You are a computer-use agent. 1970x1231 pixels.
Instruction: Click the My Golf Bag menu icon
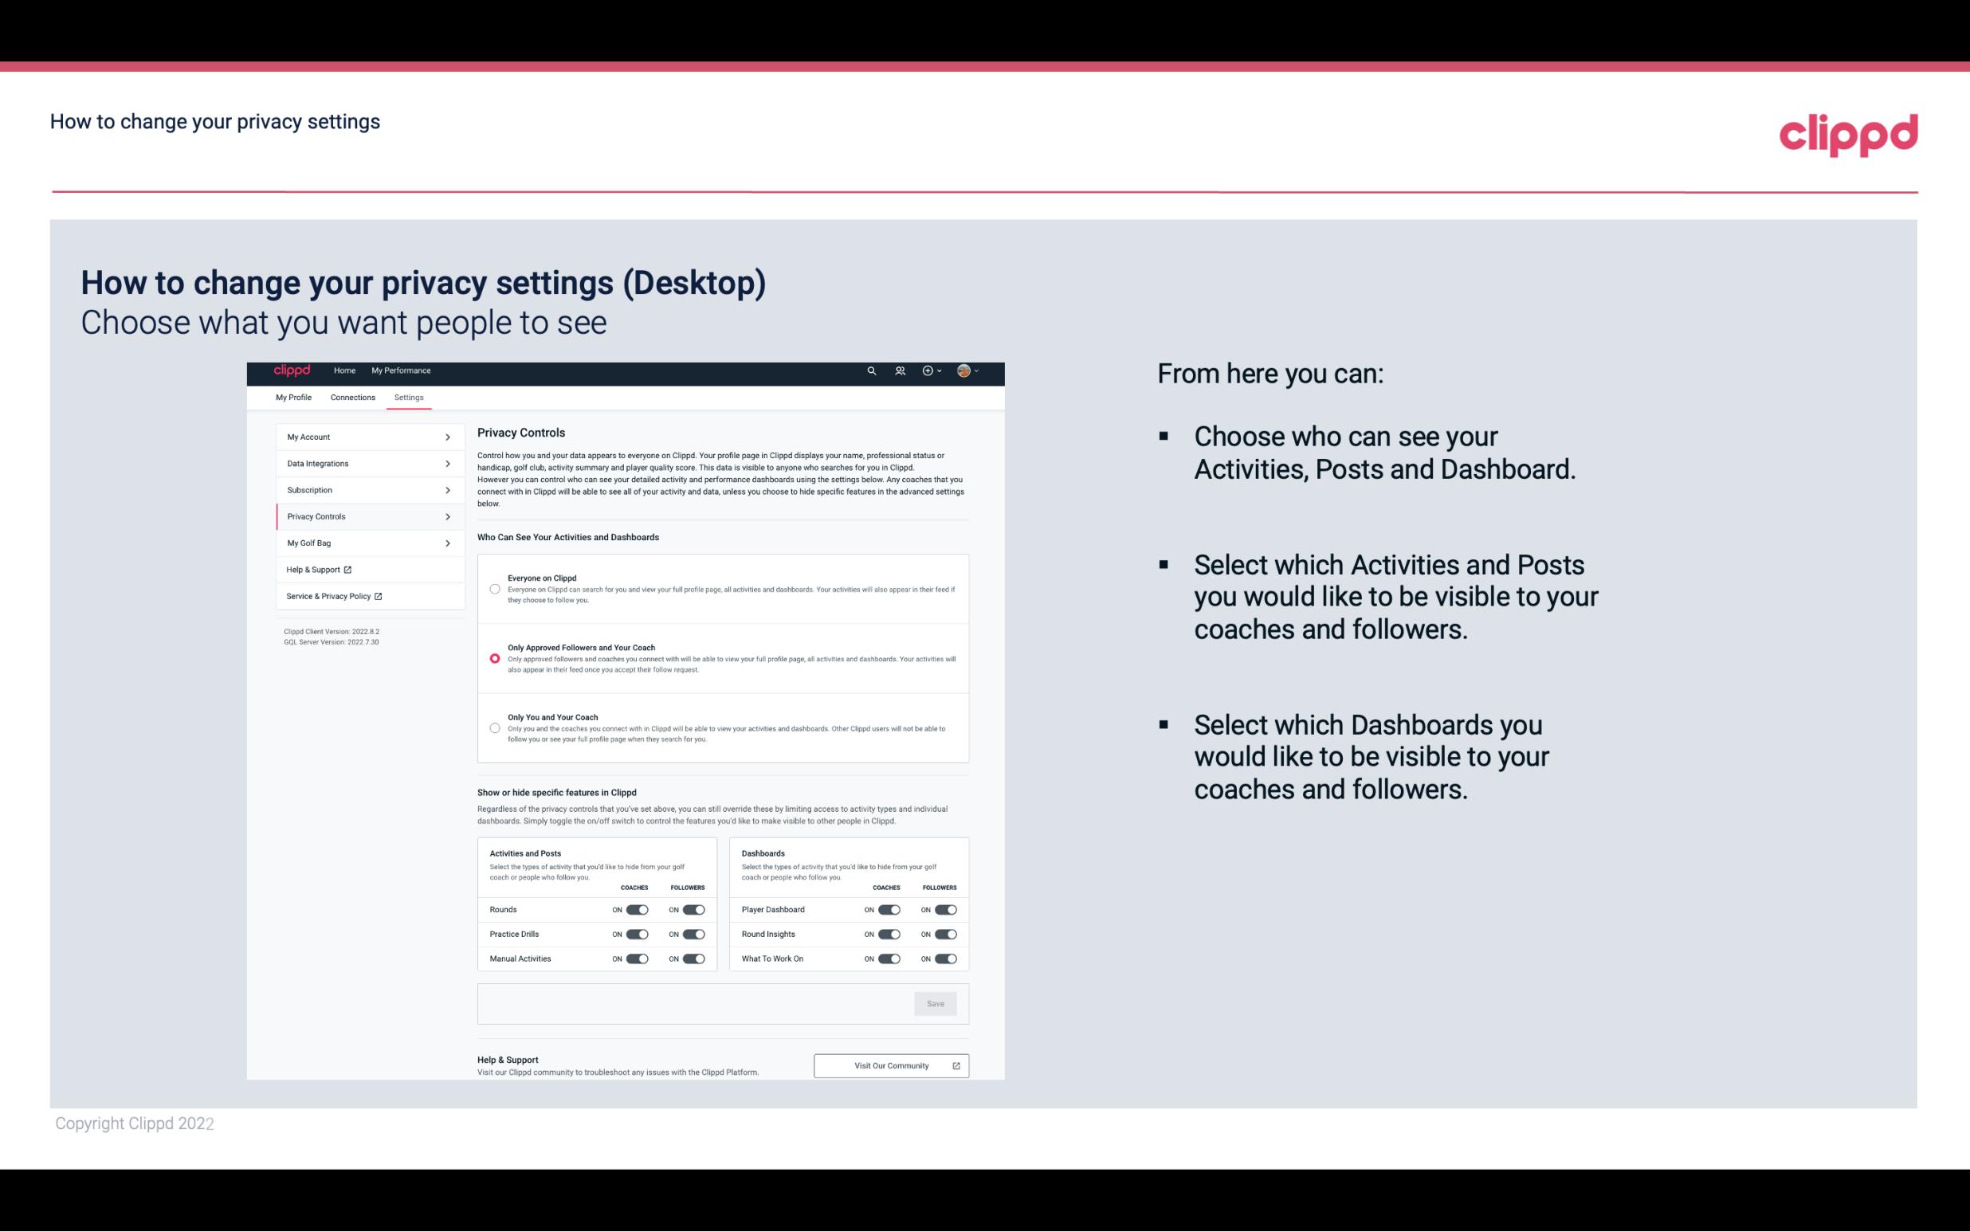click(x=448, y=542)
